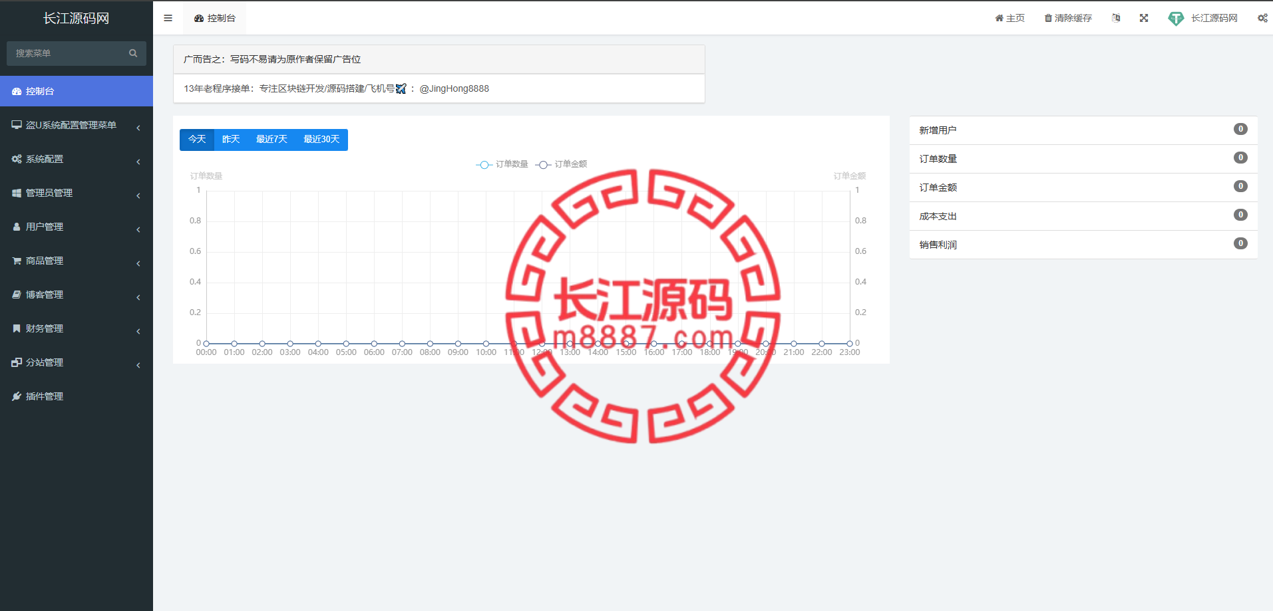Expand the 系统配置 chevron
This screenshot has width=1273, height=611.
pos(138,162)
